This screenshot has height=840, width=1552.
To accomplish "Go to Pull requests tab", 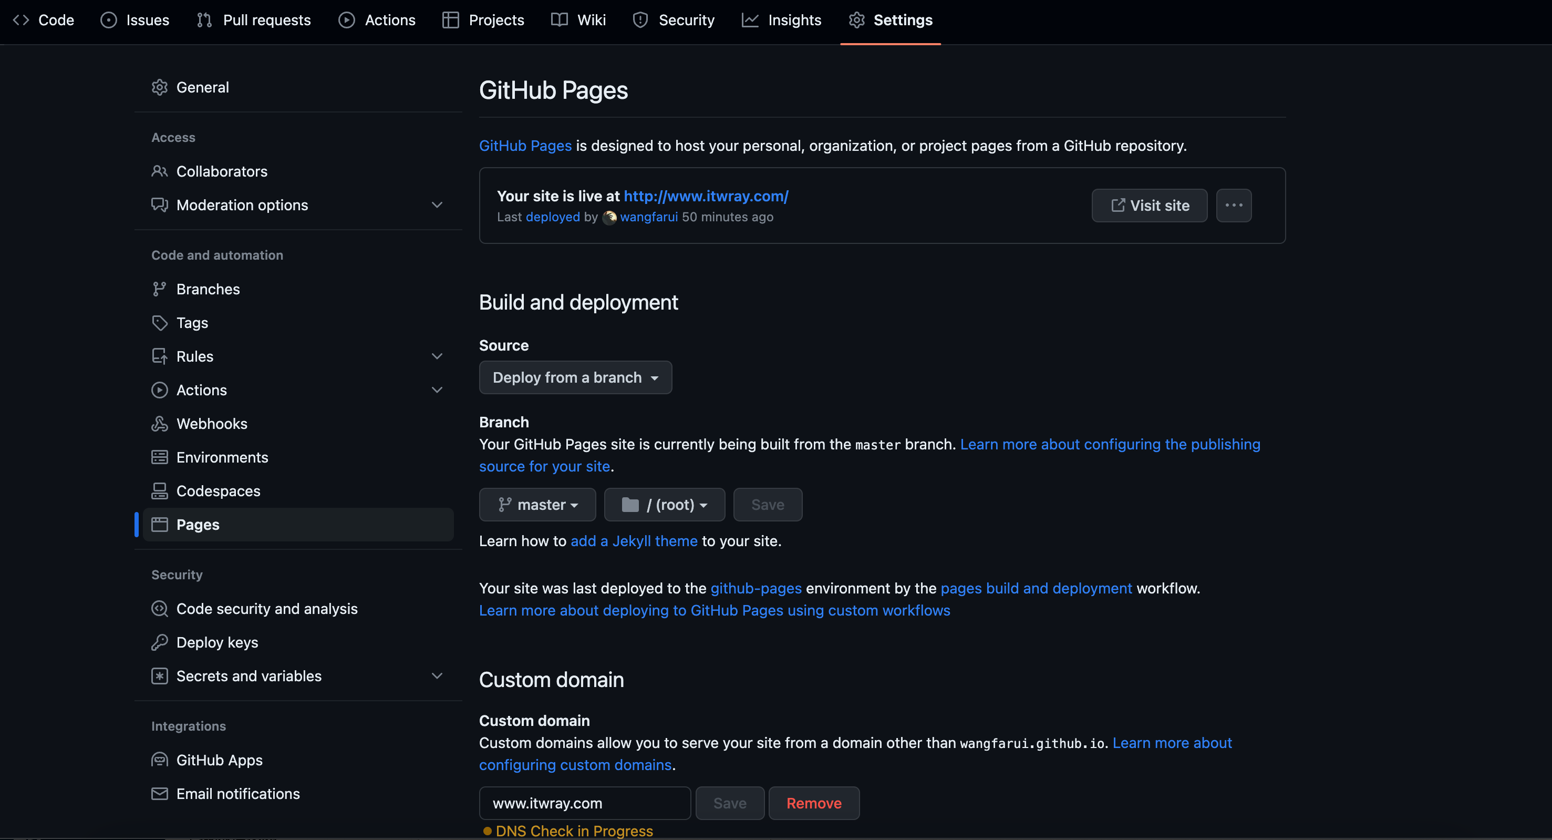I will (254, 20).
